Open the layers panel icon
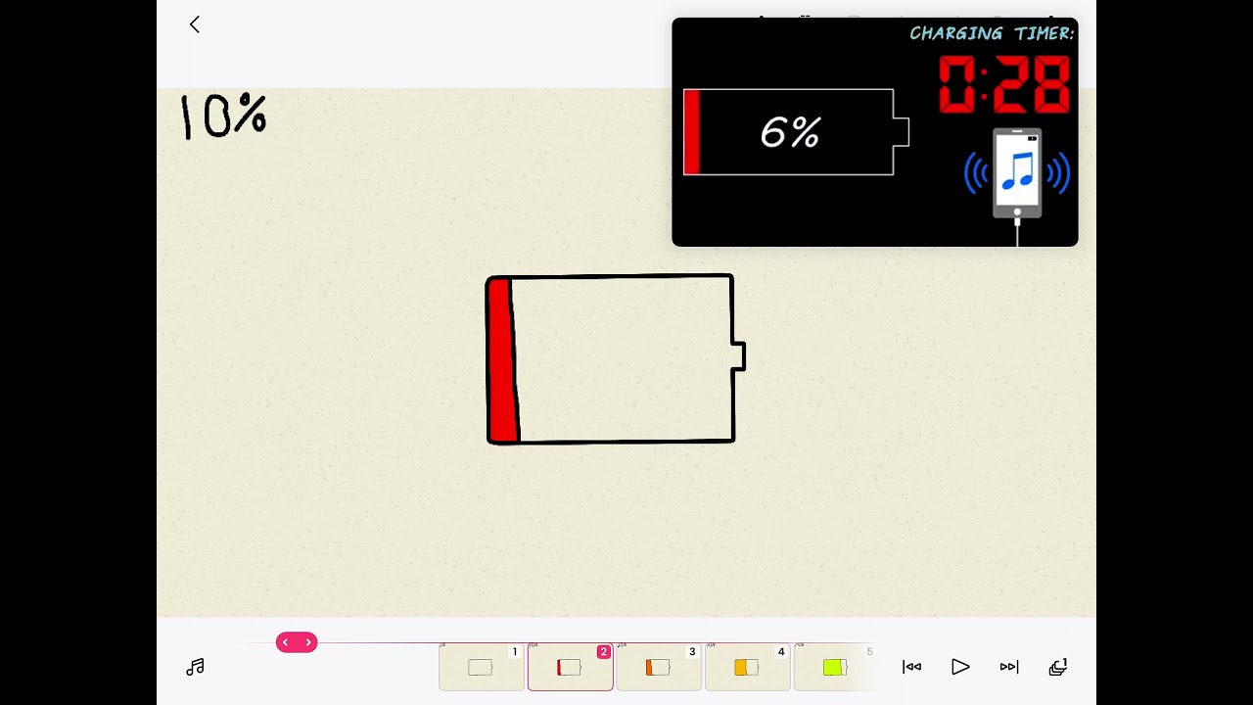Viewport: 1253px width, 705px height. click(x=1058, y=667)
